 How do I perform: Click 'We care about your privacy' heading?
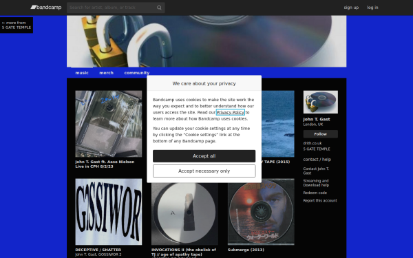pos(204,83)
